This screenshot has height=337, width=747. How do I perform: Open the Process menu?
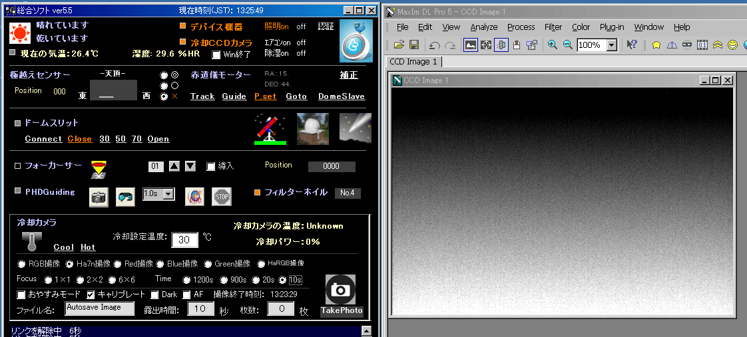click(521, 27)
